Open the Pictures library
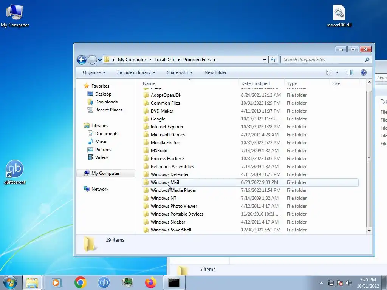Image resolution: width=387 pixels, height=290 pixels. click(x=103, y=150)
